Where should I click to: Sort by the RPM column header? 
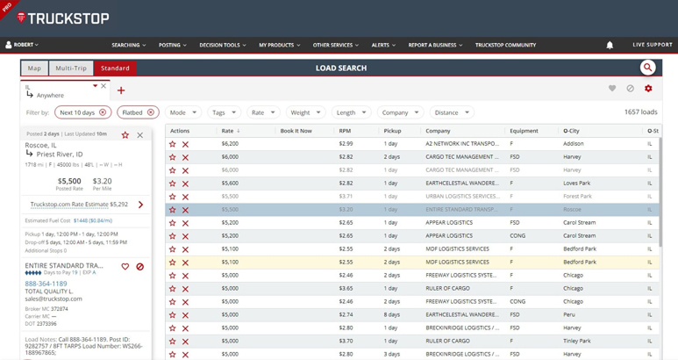pos(345,131)
